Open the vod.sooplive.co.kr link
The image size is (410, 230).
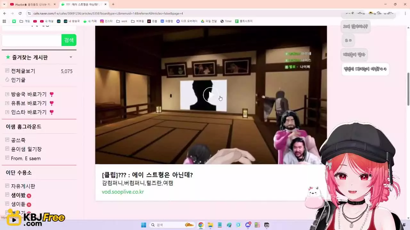[x=123, y=192]
